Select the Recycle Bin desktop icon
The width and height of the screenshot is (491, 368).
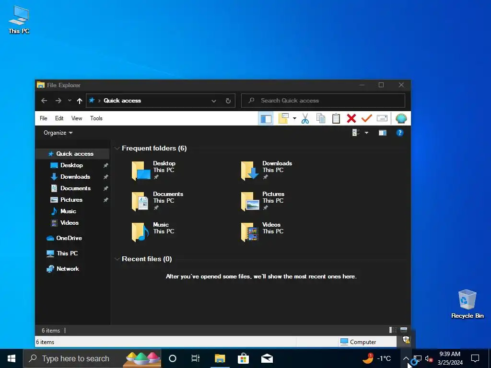tap(467, 304)
